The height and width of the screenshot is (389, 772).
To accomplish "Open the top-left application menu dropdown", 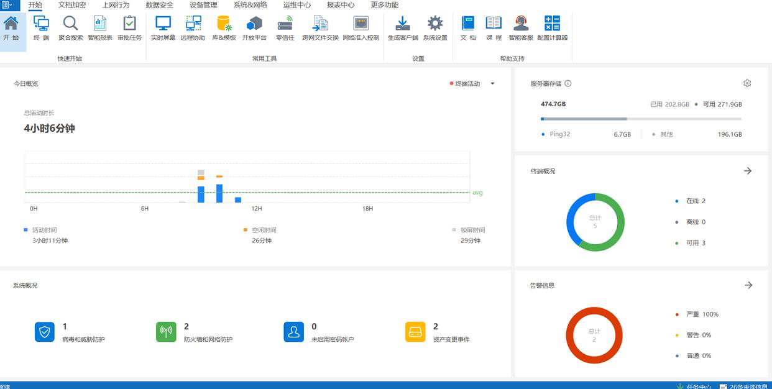I will pos(7,5).
